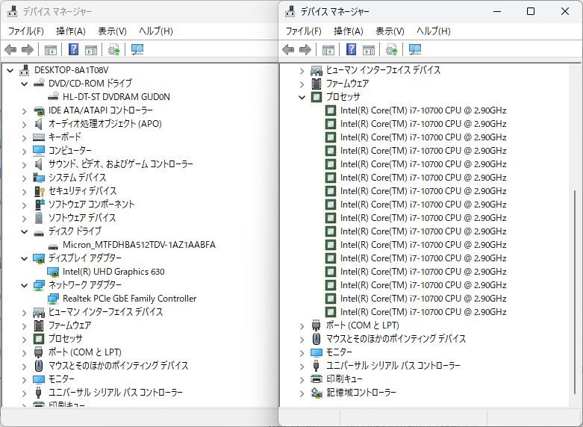The width and height of the screenshot is (583, 427).
Task: Click Back arrow in left Device Manager toolbar
Action: click(10, 49)
